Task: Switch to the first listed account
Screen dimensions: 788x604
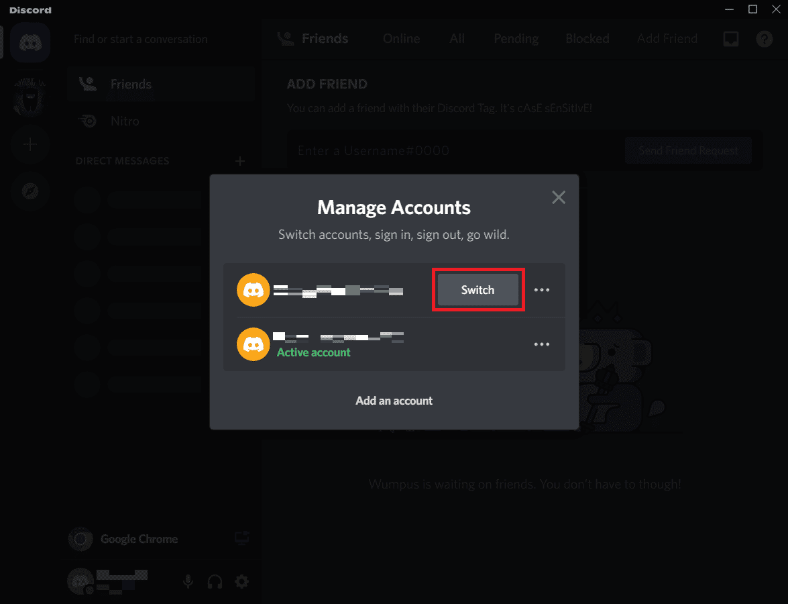Action: (x=478, y=290)
